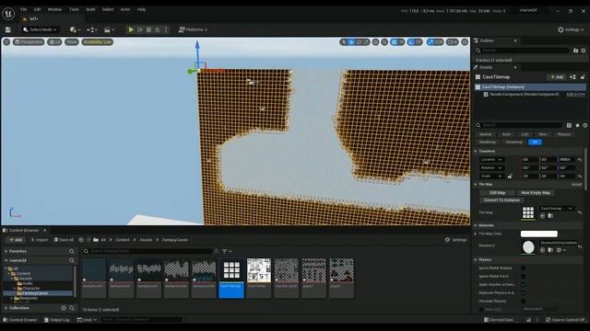590x331 pixels.
Task: Click the Outliner search field
Action: [x=523, y=51]
